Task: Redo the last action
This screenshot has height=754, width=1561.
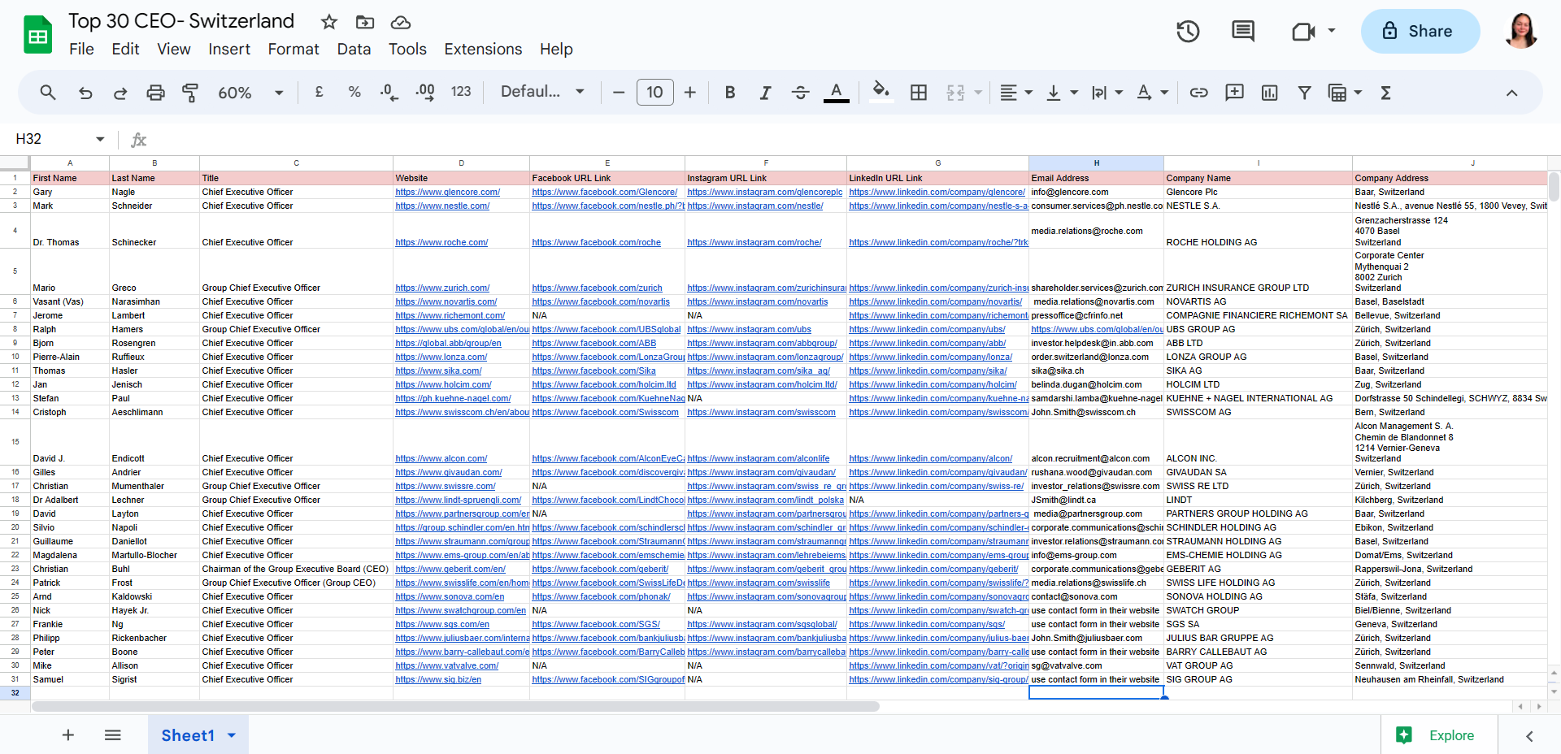Action: (x=120, y=93)
